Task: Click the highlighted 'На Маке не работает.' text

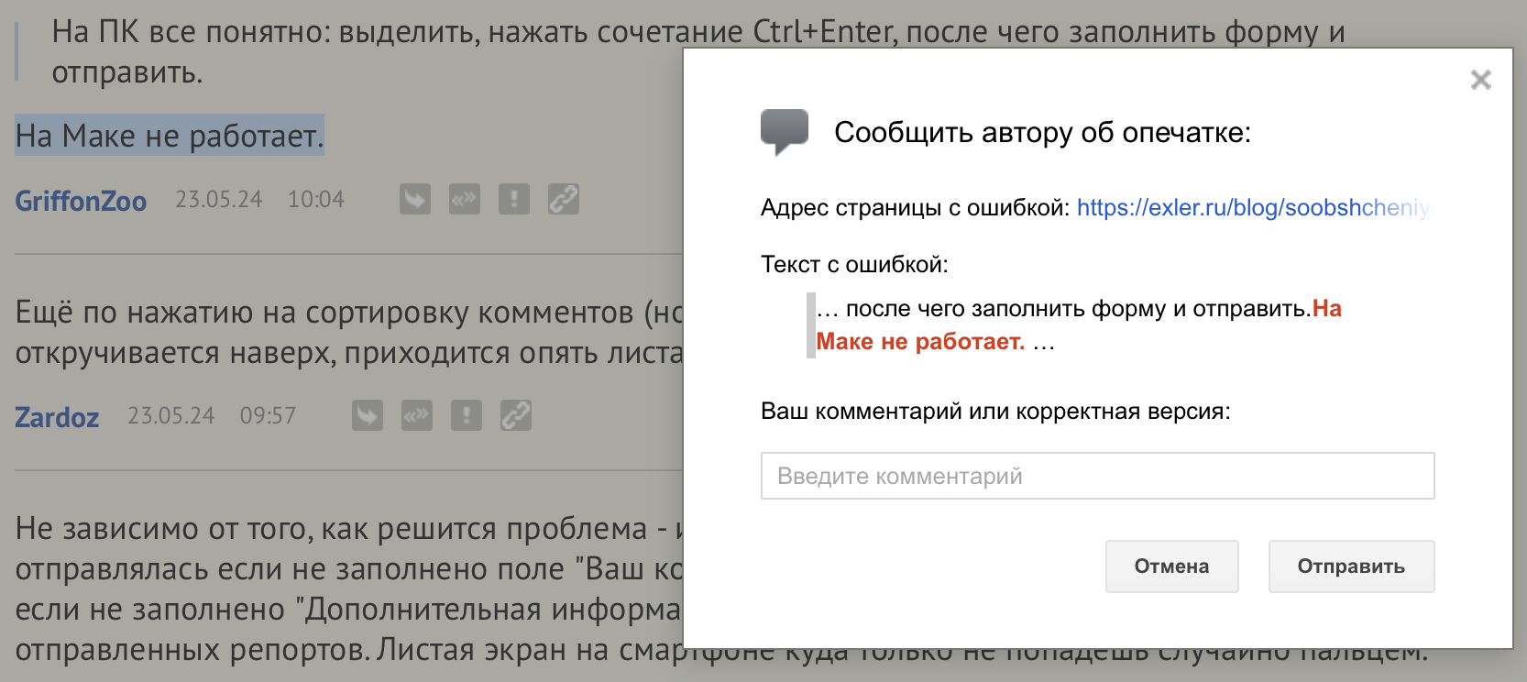Action: tap(170, 136)
